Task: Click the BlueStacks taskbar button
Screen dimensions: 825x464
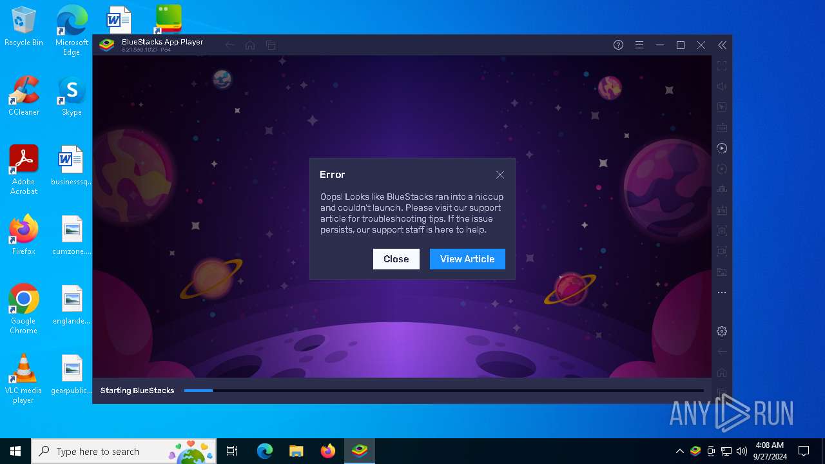Action: (x=359, y=451)
